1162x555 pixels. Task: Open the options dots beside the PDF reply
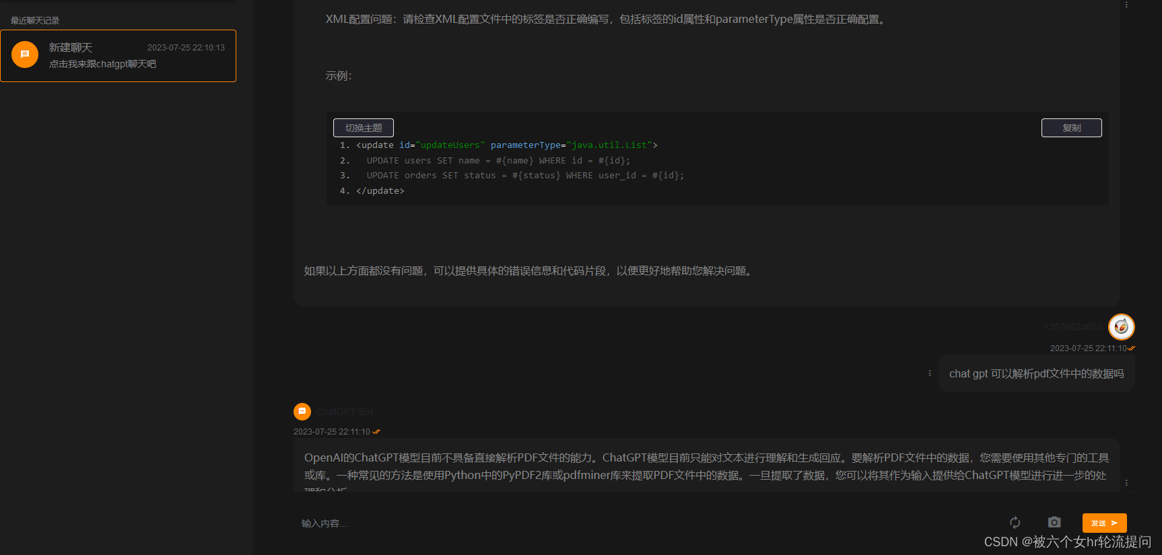pos(1126,482)
